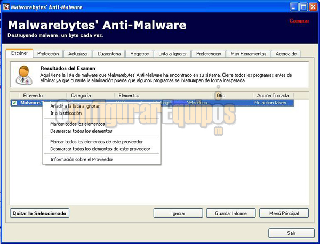The height and width of the screenshot is (244, 320).
Task: Uncheck the Malware.Trace result checkbox
Action: pos(14,103)
